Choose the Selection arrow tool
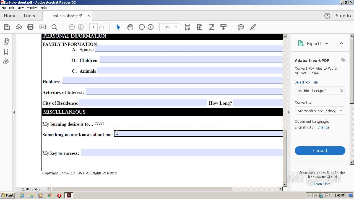Viewport: 354px width, 199px height. click(x=118, y=27)
